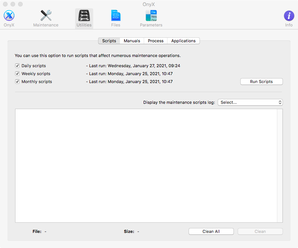Click the 'You can use this option' description text
This screenshot has width=298, height=248.
98,55
